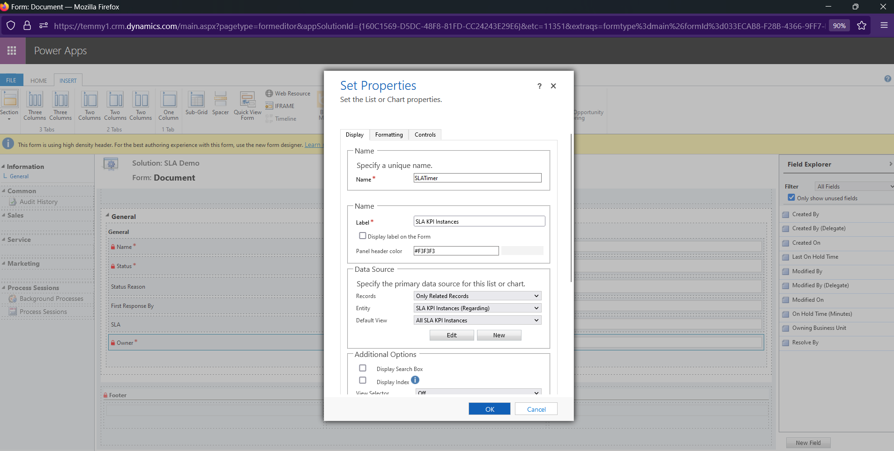Open the Power Apps app launcher grid

click(12, 51)
